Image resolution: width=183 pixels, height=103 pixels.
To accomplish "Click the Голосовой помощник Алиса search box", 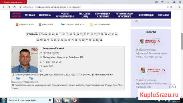I will [30, 100].
